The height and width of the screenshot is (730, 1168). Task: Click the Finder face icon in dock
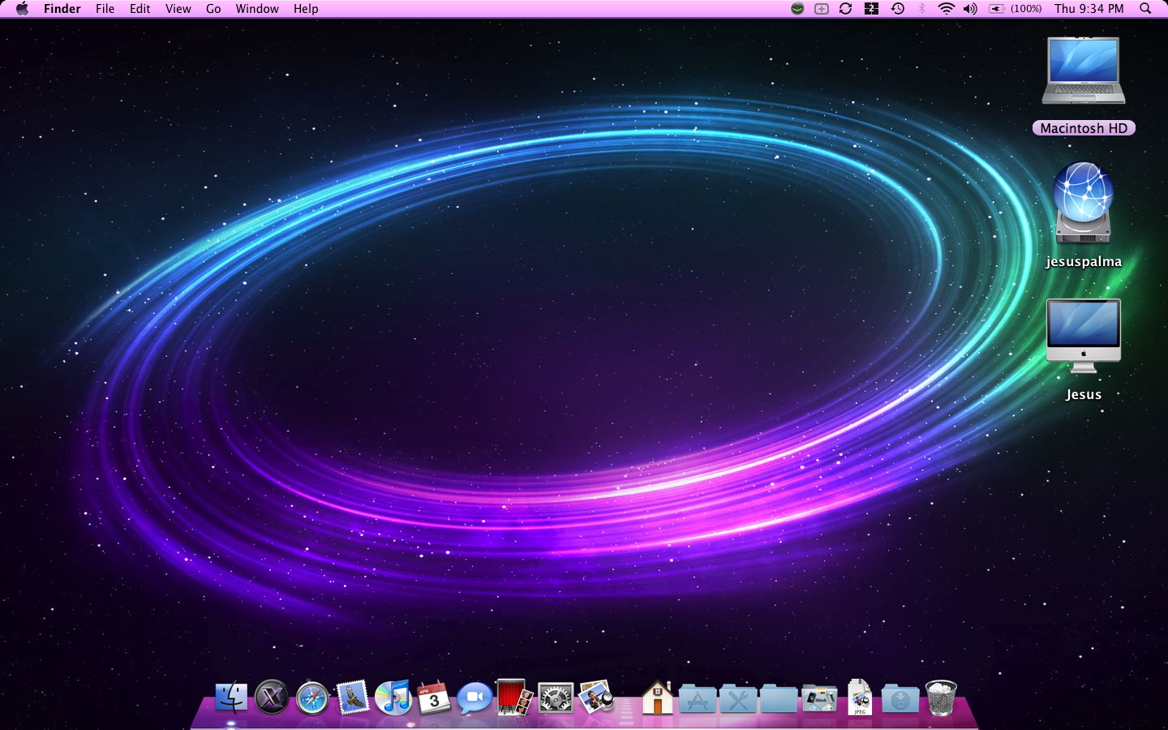pos(231,698)
